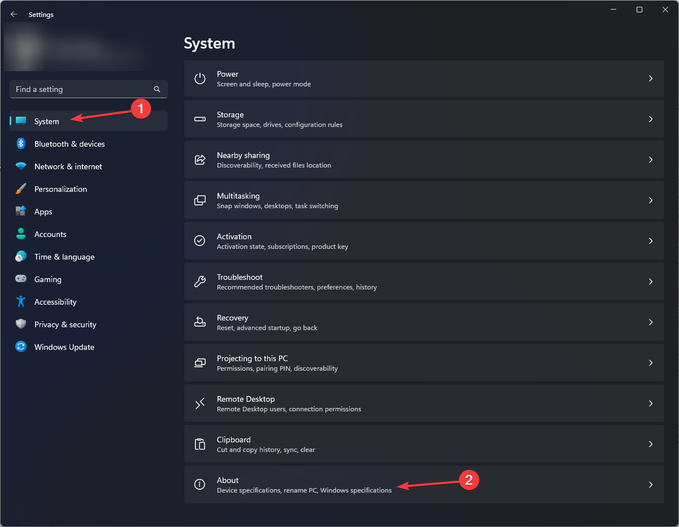The height and width of the screenshot is (527, 679).
Task: Go to Bluetooth & devices
Action: pos(89,144)
